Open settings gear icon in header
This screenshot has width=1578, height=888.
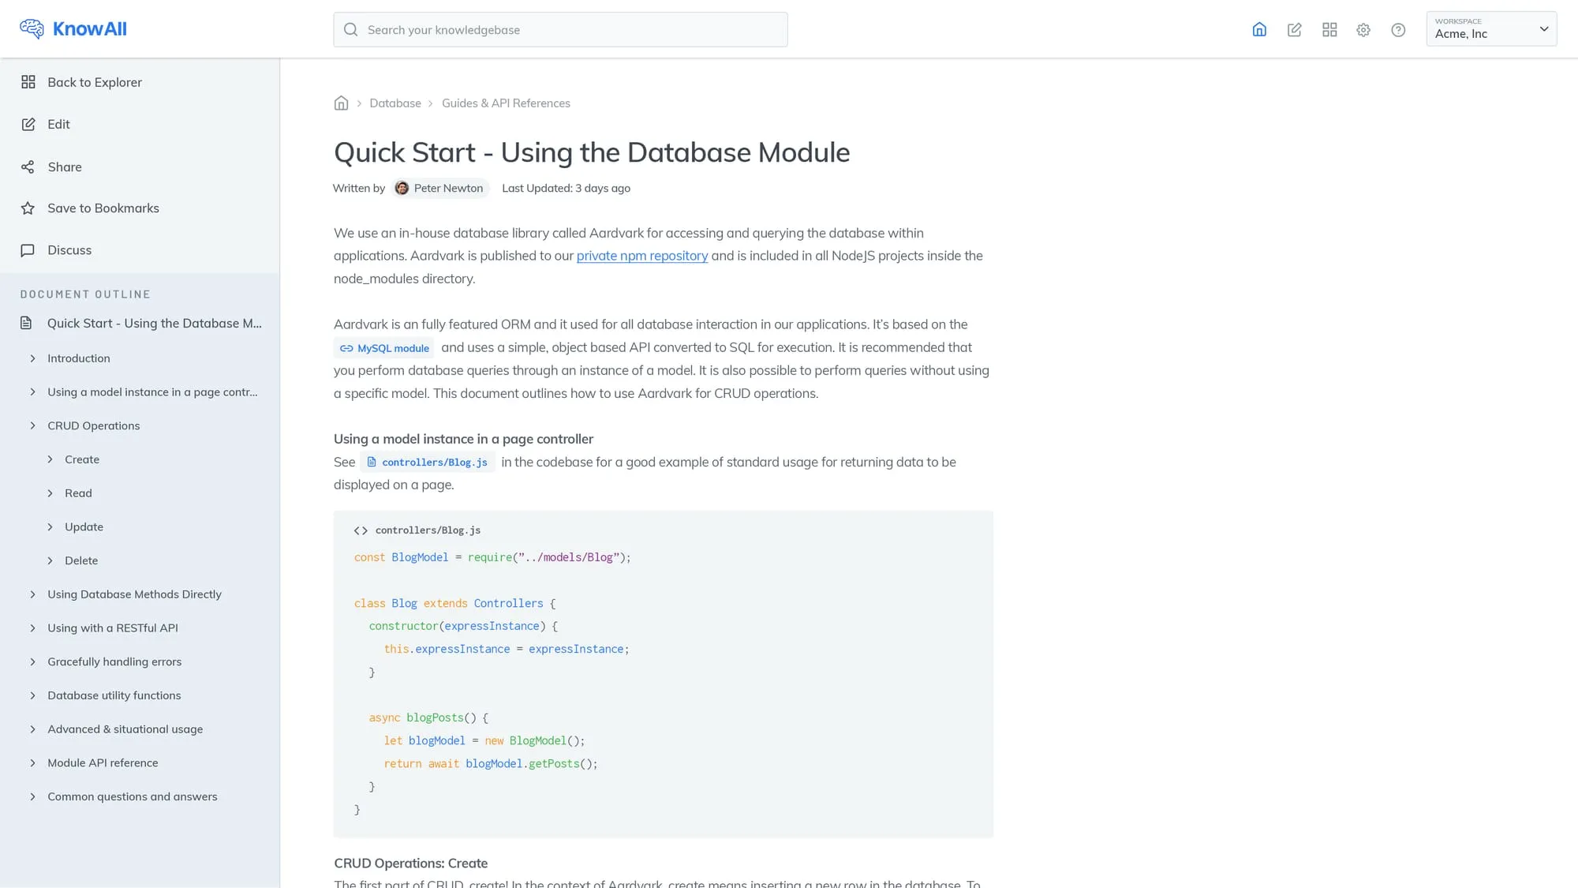tap(1363, 29)
